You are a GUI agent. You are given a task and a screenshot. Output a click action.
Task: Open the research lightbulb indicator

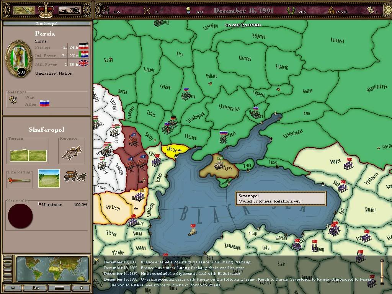pos(188,10)
